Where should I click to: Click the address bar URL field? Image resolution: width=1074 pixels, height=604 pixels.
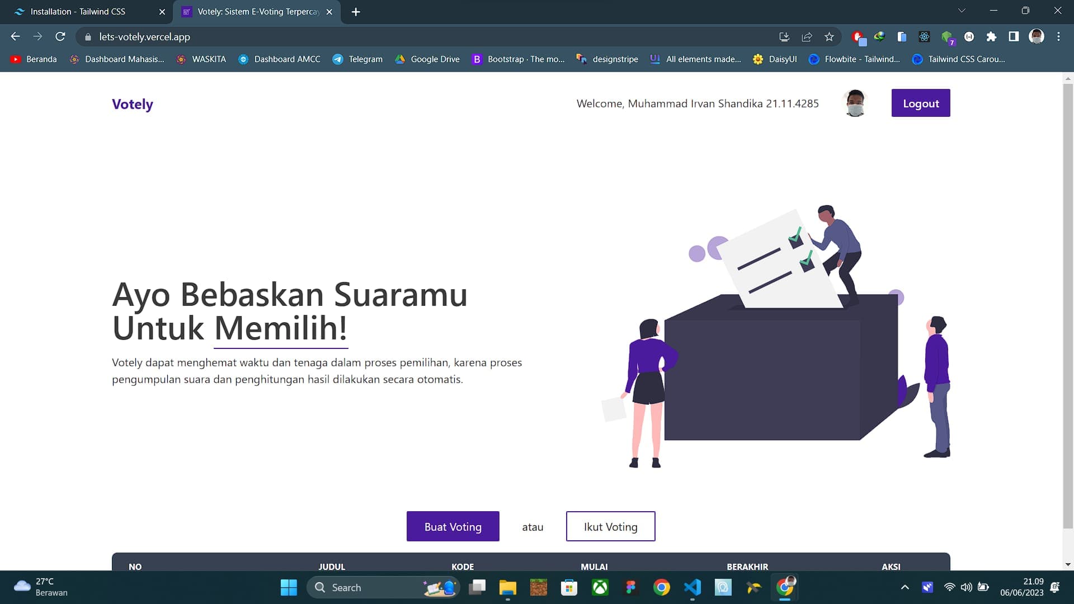pos(425,37)
